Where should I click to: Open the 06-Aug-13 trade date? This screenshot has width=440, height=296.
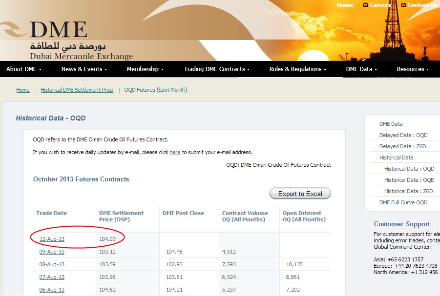click(52, 290)
